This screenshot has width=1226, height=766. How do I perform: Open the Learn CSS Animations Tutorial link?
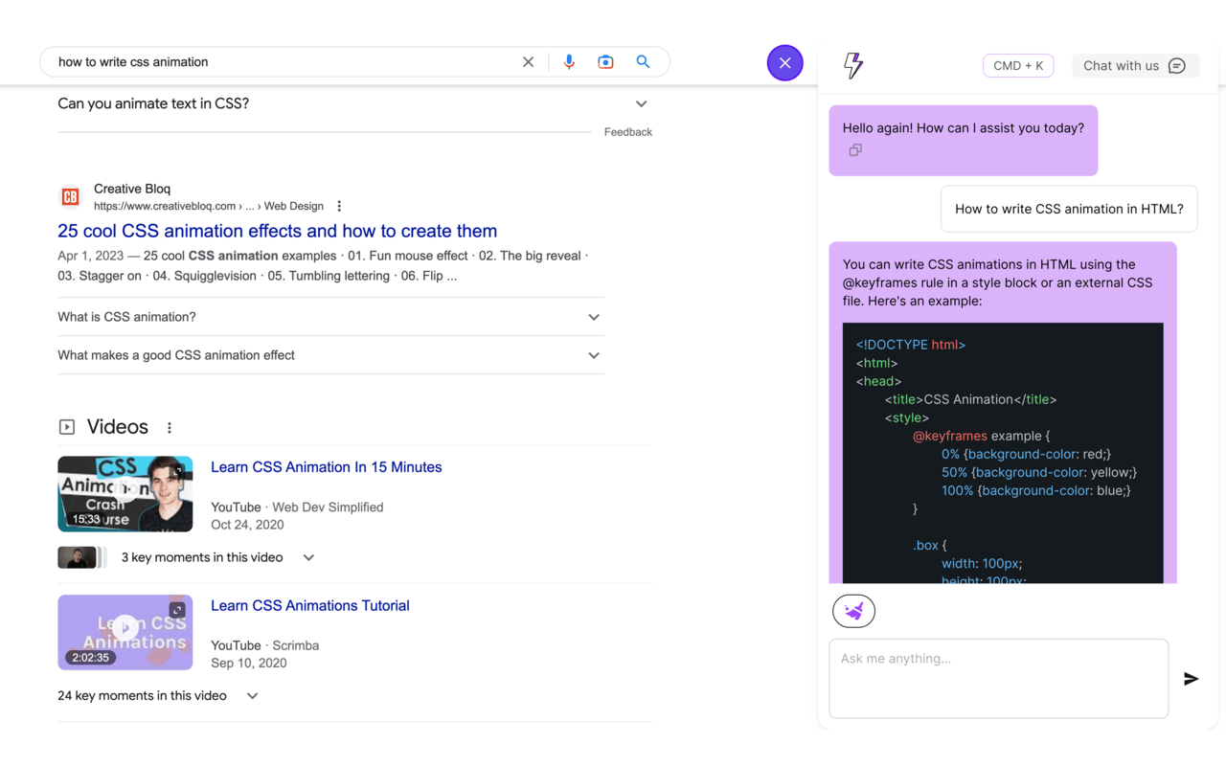coord(309,606)
